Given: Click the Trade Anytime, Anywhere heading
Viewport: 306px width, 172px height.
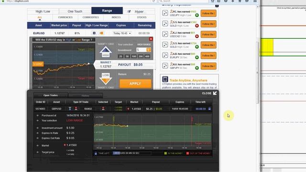Looking at the screenshot, I should 188,80.
